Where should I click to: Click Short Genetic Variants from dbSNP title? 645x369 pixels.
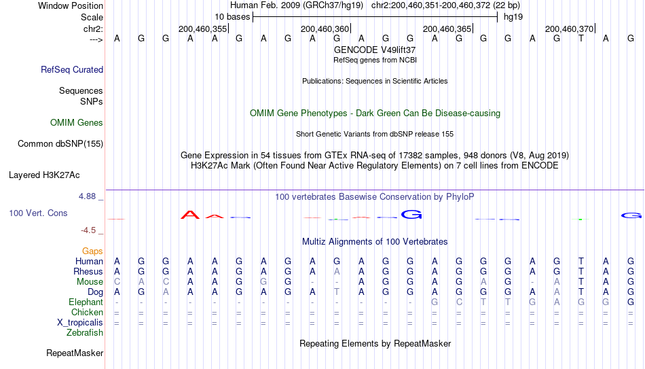pyautogui.click(x=375, y=134)
